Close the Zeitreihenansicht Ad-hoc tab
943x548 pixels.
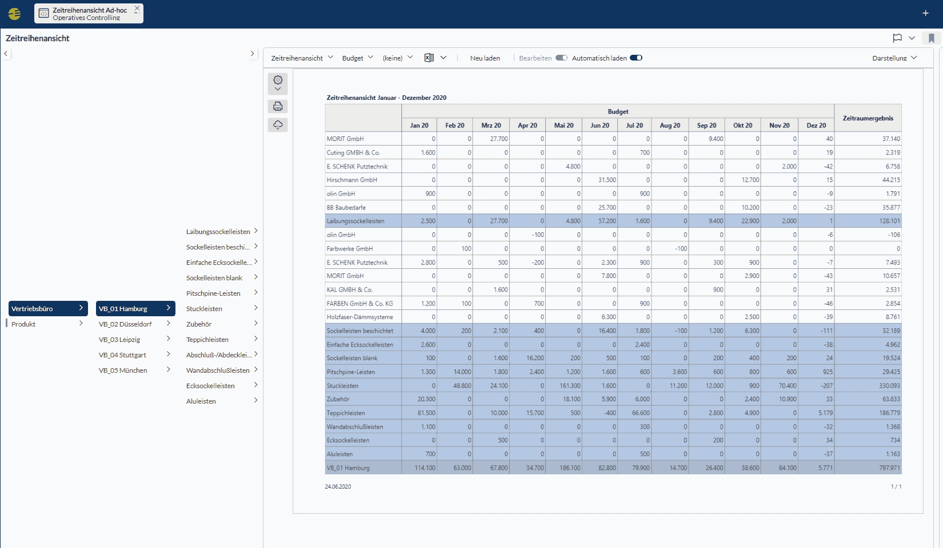(x=137, y=9)
